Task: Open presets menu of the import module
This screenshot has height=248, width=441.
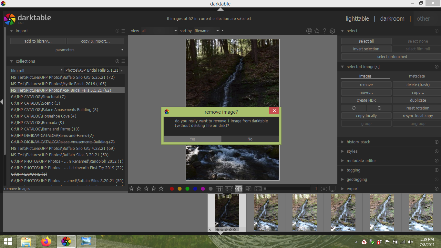Action: (x=123, y=31)
